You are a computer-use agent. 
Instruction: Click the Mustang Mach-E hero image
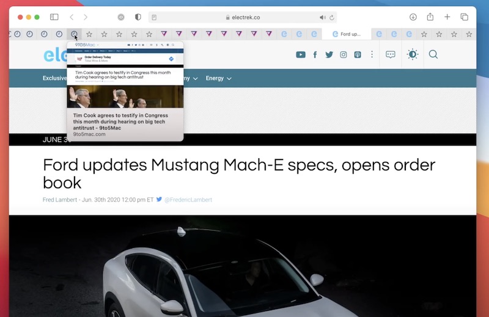[243, 266]
